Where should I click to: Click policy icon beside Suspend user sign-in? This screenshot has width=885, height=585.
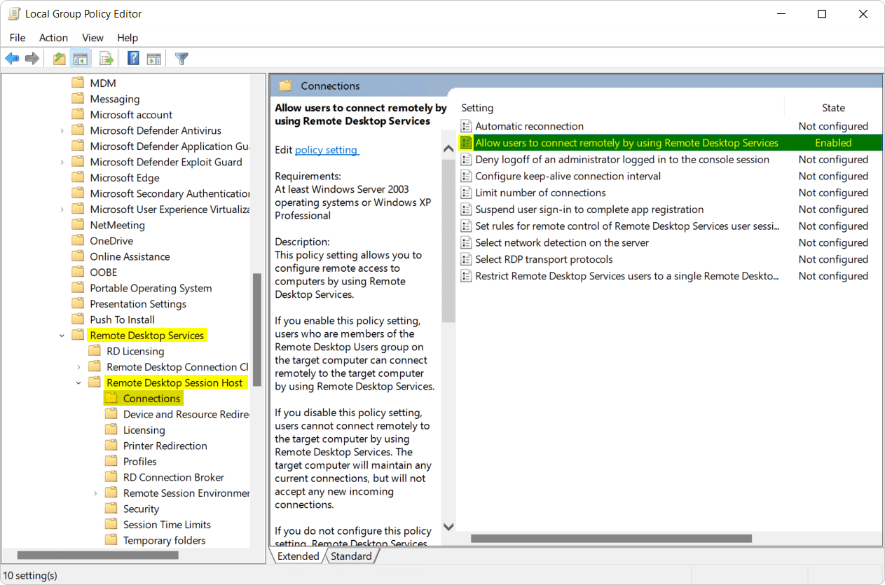coord(466,209)
